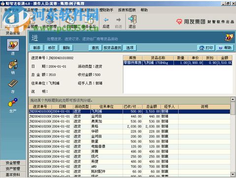Open the 生产 (production) sidebar icon
Viewport: 236px width, 178px height.
13,102
